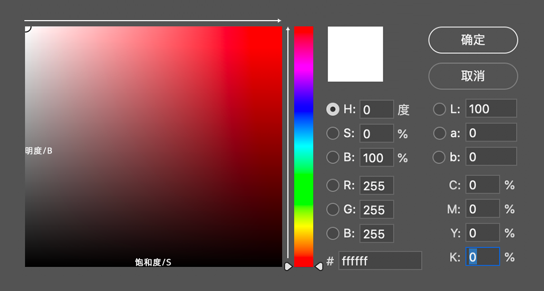This screenshot has height=291, width=544.
Task: Choose the HSB brightness B radio button
Action: pos(332,157)
